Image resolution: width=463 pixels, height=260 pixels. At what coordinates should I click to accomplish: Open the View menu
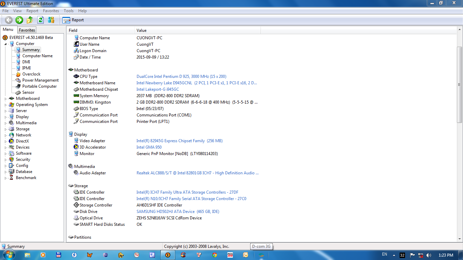click(17, 11)
